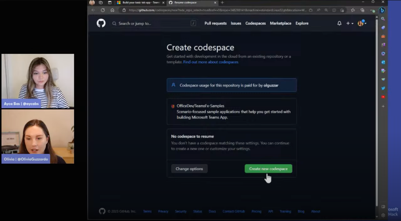
Task: Open a new browser tab
Action: tap(222, 2)
